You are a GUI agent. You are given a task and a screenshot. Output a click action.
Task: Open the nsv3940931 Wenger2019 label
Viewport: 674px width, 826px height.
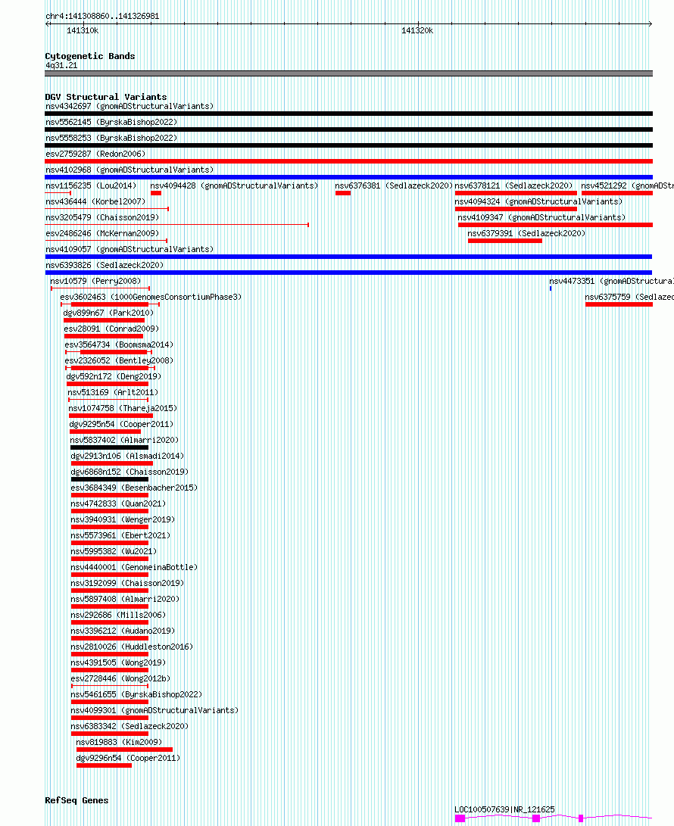(123, 520)
